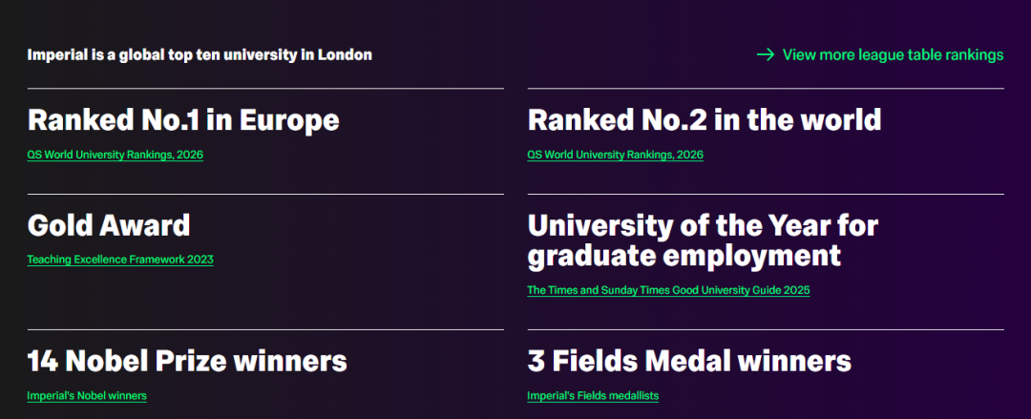
Task: Click the Ranked No.1 in Europe heading
Action: click(x=183, y=120)
